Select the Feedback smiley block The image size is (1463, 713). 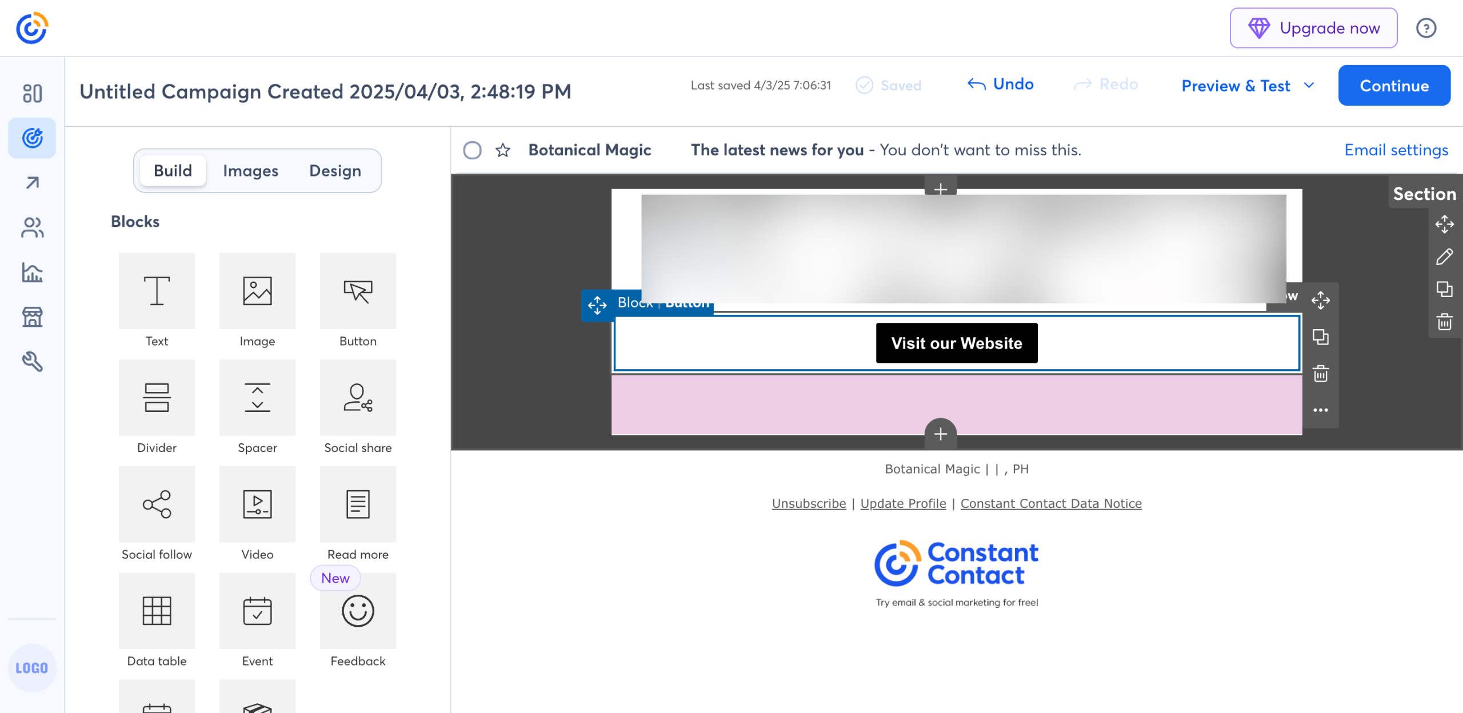click(358, 611)
